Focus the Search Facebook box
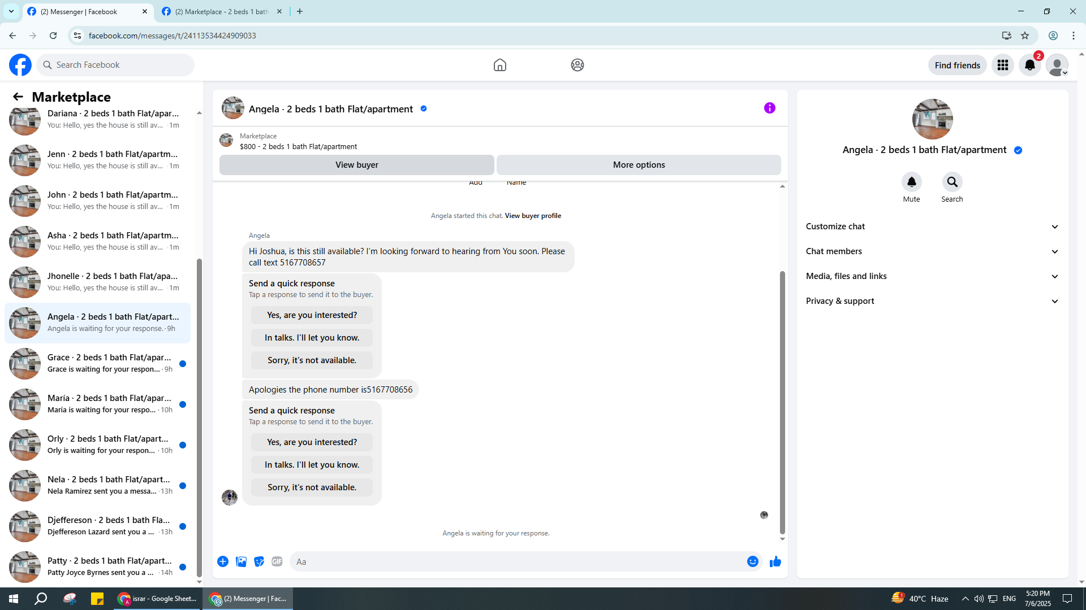 click(x=115, y=65)
